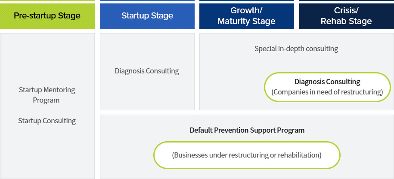Choose the Crisis/Rehab Stage header

(347, 16)
